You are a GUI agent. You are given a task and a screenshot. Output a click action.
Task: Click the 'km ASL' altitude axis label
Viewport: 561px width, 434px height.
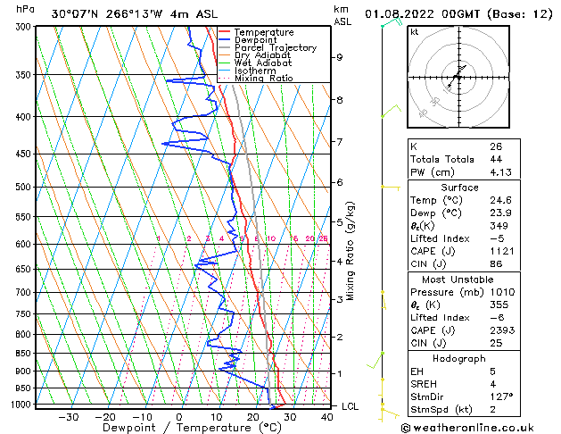coord(342,15)
